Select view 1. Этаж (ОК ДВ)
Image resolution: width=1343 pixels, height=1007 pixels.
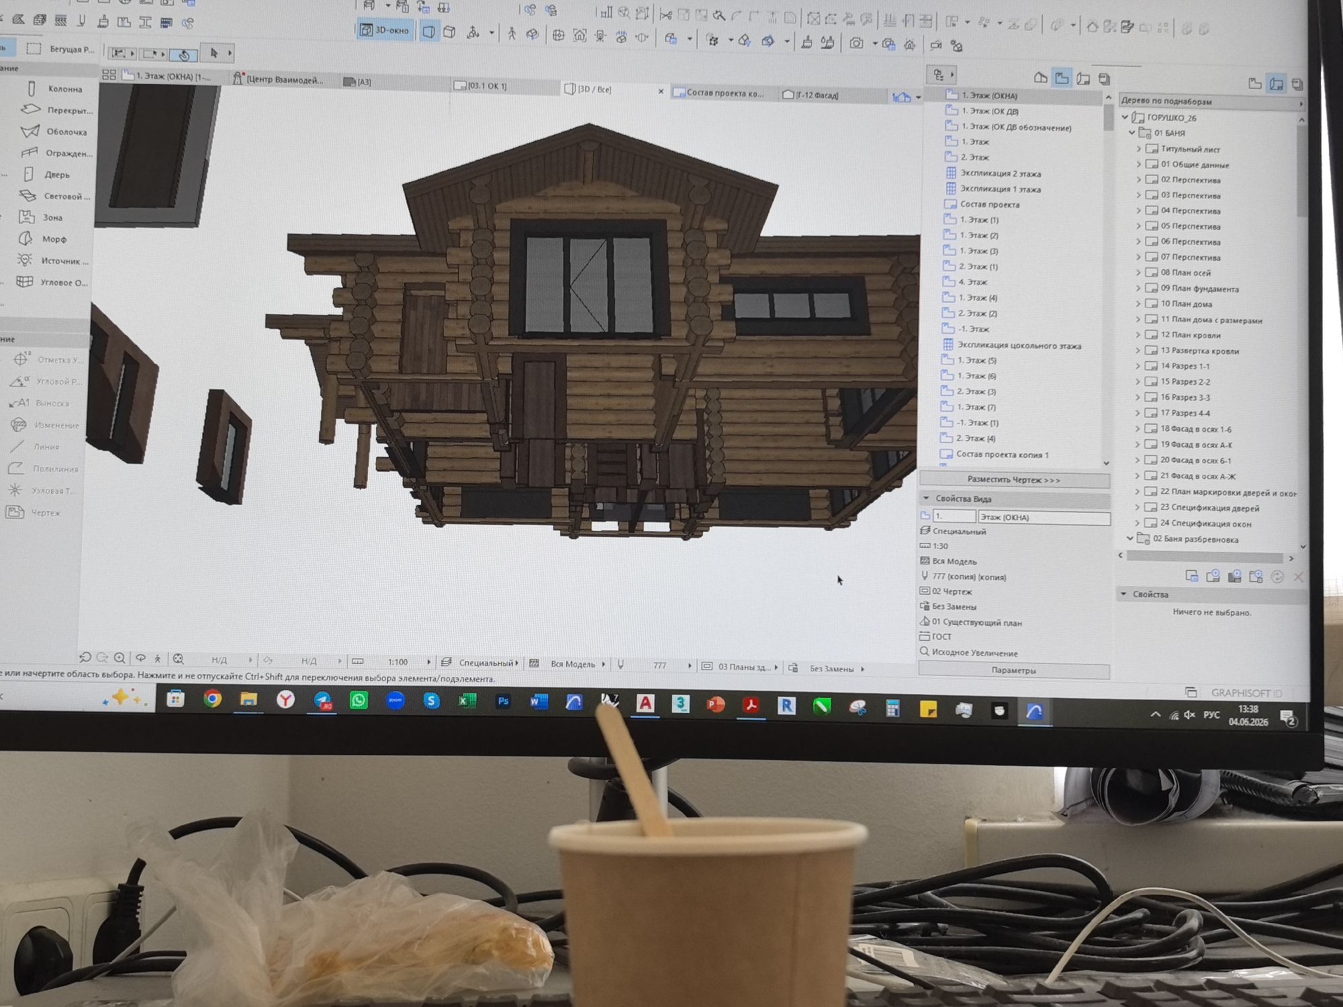pyautogui.click(x=990, y=111)
